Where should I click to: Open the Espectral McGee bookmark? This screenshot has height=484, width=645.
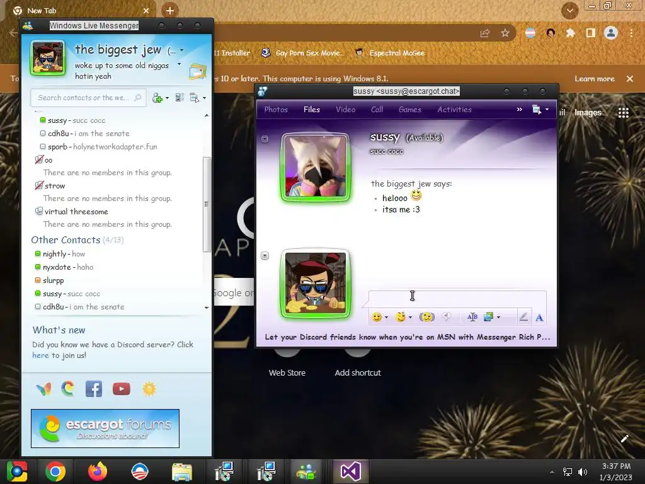pyautogui.click(x=389, y=53)
